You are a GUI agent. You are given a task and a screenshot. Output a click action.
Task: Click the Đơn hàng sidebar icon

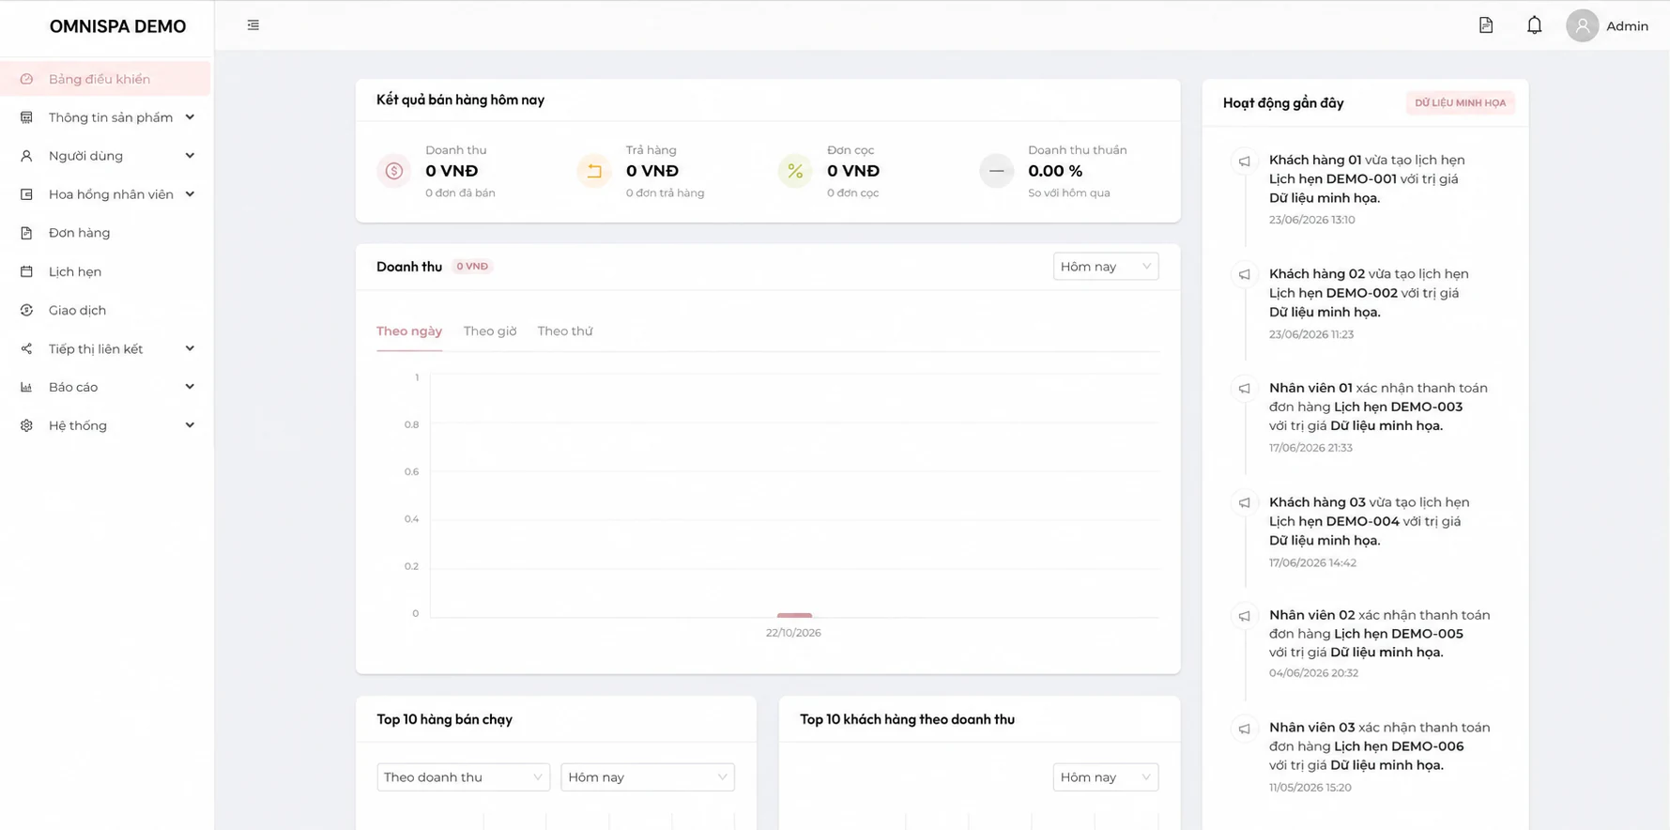click(x=26, y=233)
